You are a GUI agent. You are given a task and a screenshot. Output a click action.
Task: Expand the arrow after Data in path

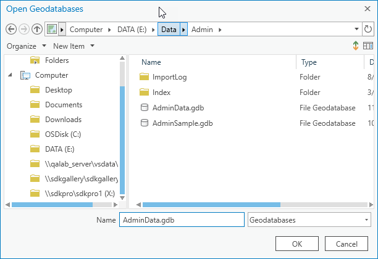click(183, 30)
